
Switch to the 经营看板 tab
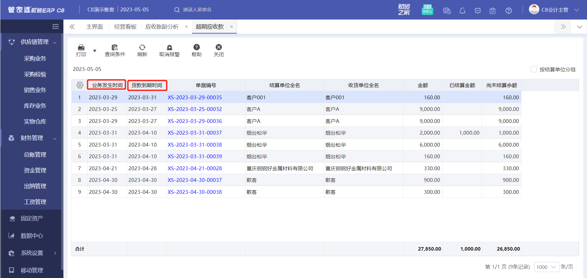click(125, 27)
